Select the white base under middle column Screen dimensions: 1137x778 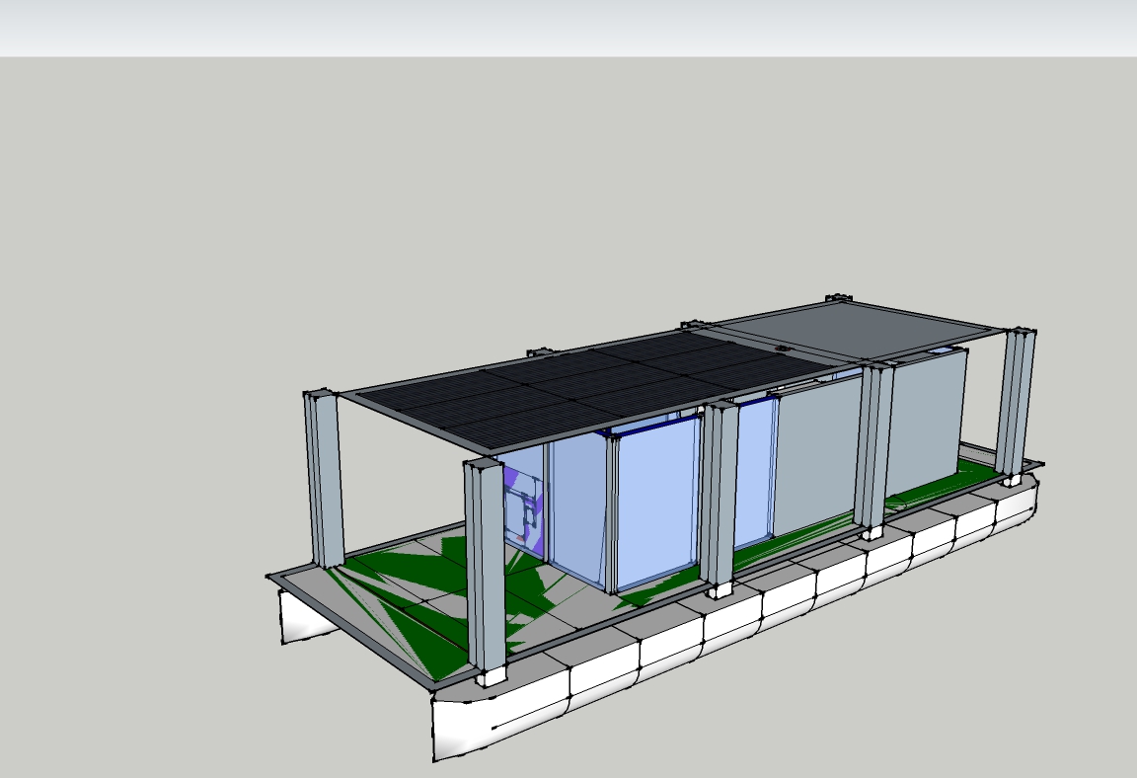(719, 590)
